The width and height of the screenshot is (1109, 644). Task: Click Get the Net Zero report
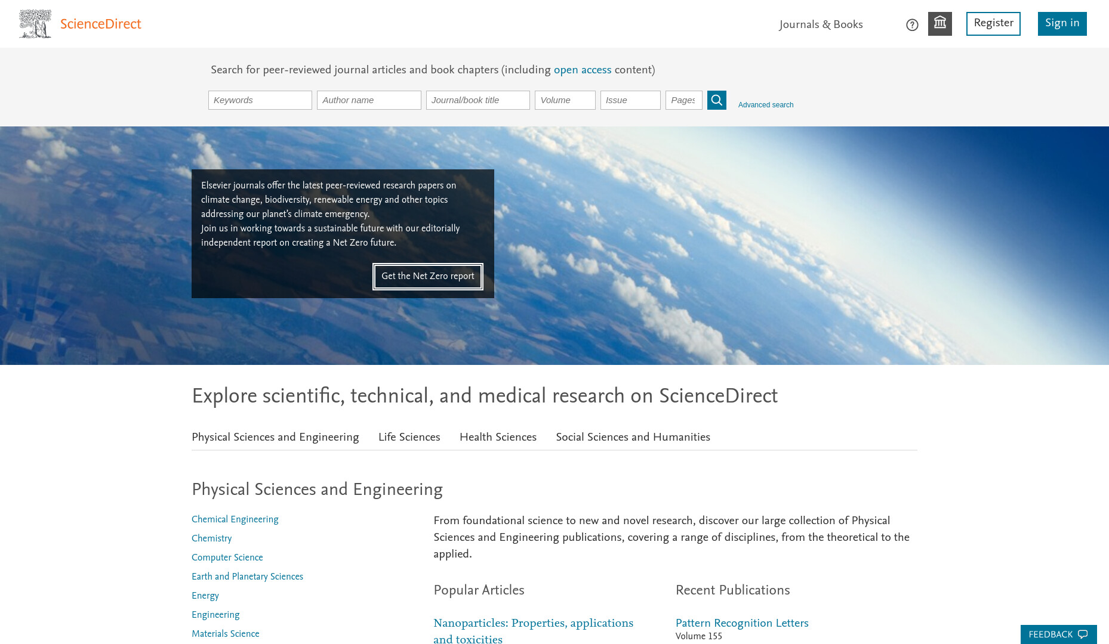pos(428,277)
